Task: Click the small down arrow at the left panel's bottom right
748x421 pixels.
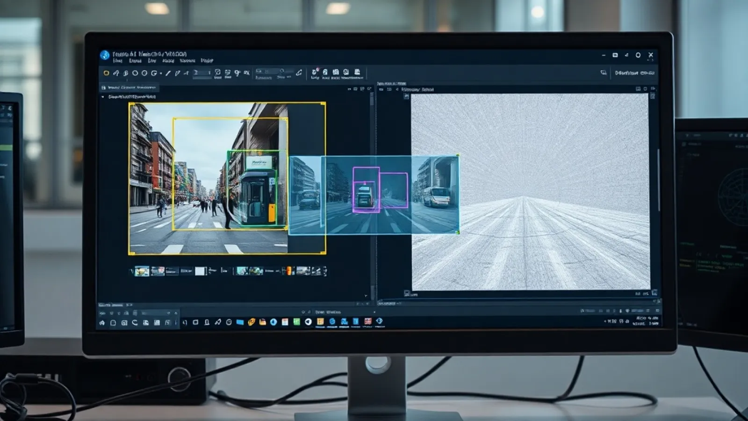Action: (x=366, y=296)
